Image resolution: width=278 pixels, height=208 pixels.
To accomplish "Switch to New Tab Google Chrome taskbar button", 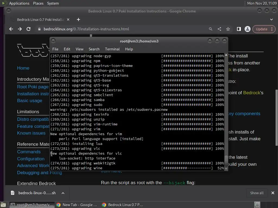I will (x=77, y=205).
